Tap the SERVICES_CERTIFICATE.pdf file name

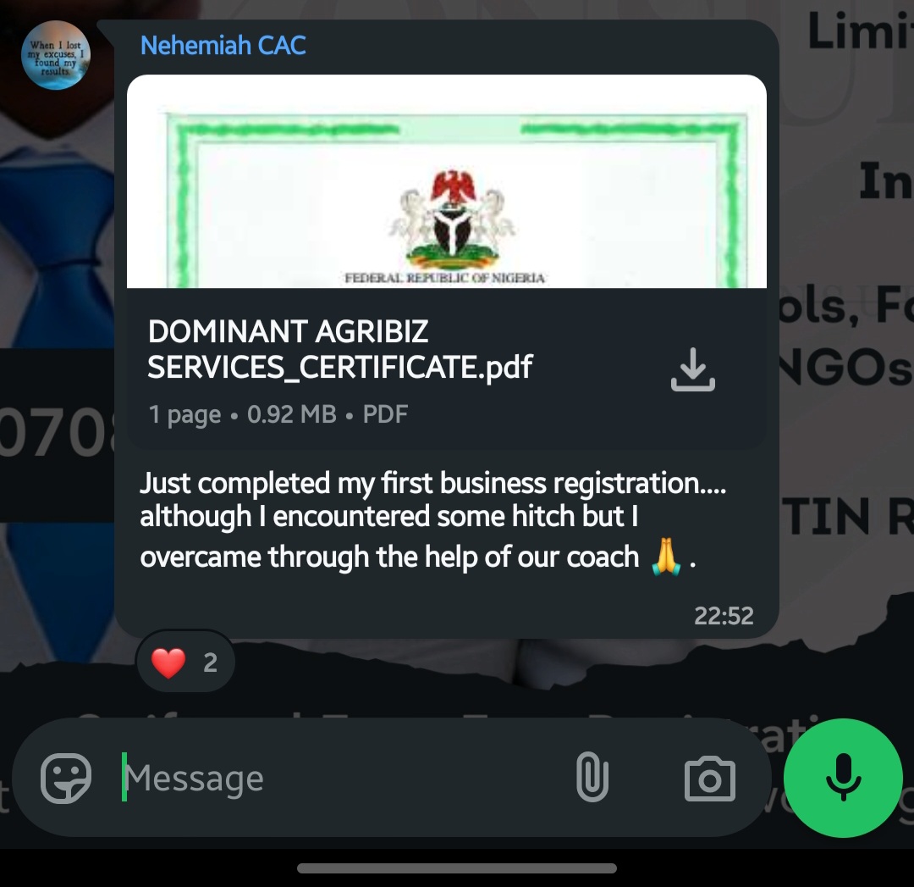click(340, 367)
